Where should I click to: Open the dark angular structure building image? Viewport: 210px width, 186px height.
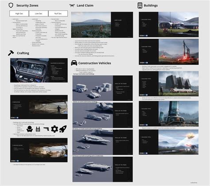pos(179,84)
